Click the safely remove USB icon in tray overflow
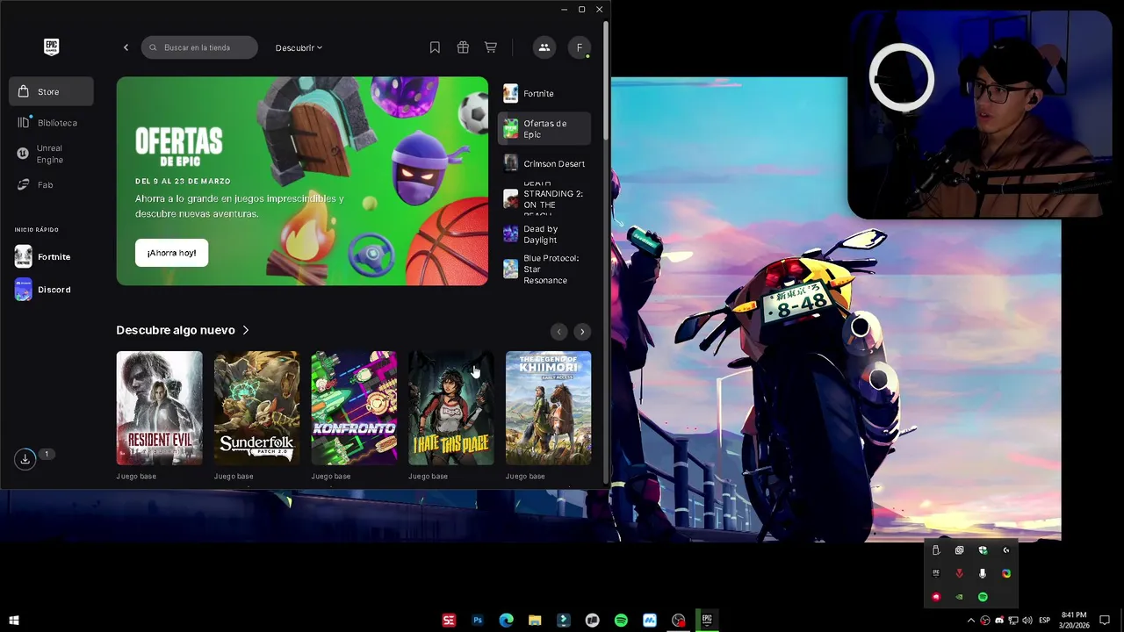Screen dimensions: 1124x632 936,550
